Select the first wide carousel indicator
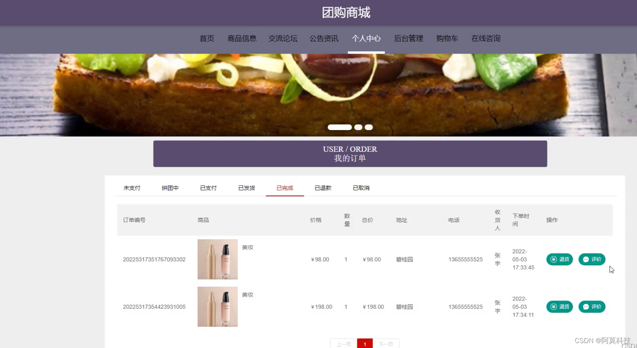637x348 pixels. [340, 127]
